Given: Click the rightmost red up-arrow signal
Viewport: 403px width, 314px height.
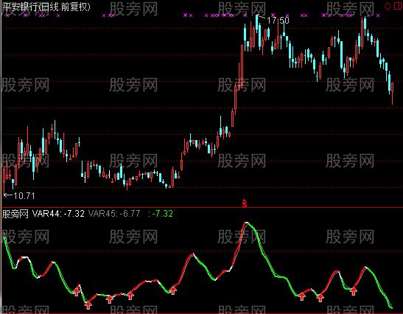Looking at the screenshot, I should [x=354, y=291].
